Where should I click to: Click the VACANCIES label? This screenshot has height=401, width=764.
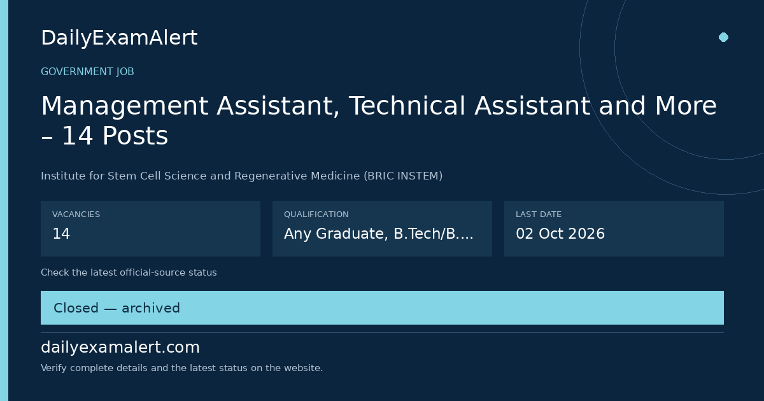[76, 215]
